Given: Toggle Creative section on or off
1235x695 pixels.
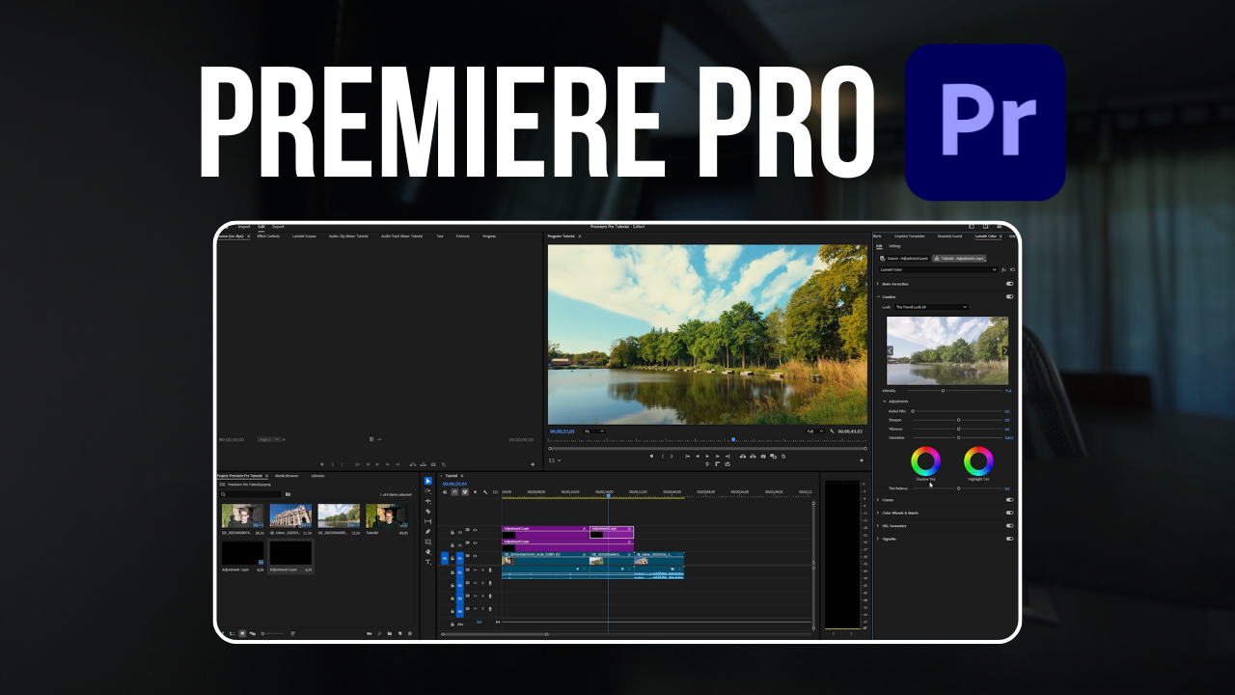Looking at the screenshot, I should [x=1009, y=296].
